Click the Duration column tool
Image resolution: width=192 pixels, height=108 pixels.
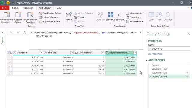pos(168,17)
